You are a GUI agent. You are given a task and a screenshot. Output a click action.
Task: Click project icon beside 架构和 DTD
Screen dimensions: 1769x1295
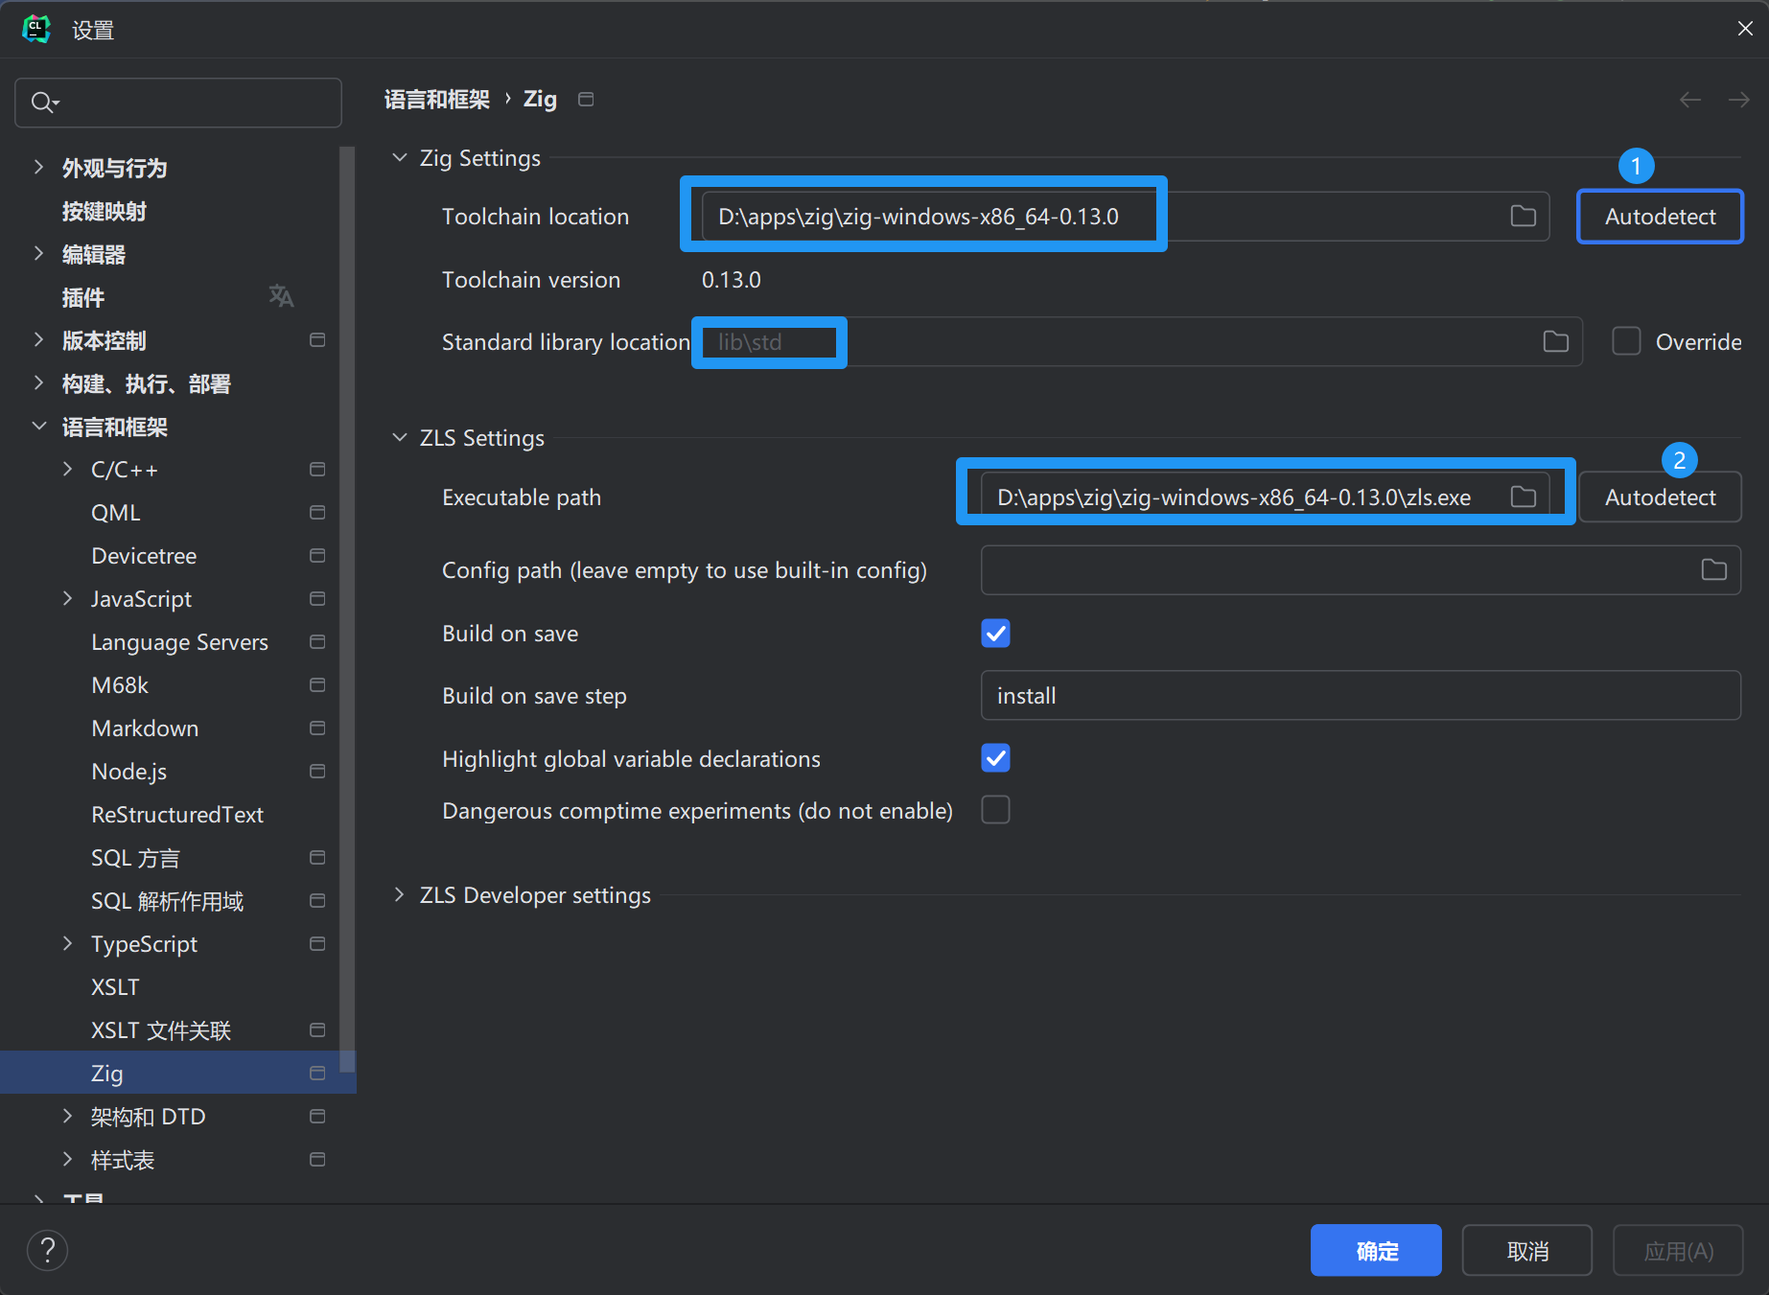click(317, 1117)
